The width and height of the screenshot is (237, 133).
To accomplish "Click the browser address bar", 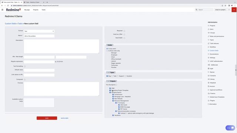I will tap(115, 6).
